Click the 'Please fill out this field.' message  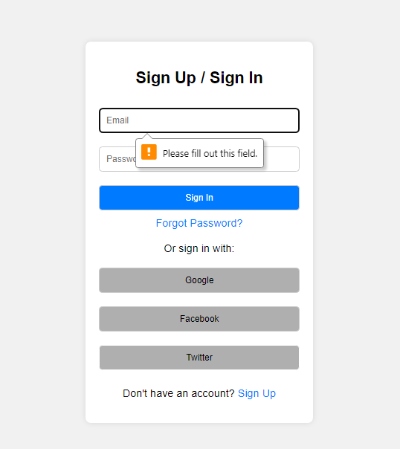210,153
